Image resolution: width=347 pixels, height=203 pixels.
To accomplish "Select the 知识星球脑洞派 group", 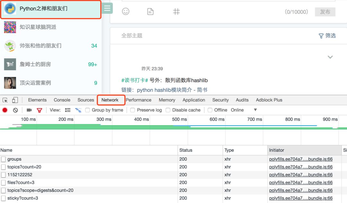I will pyautogui.click(x=38, y=27).
